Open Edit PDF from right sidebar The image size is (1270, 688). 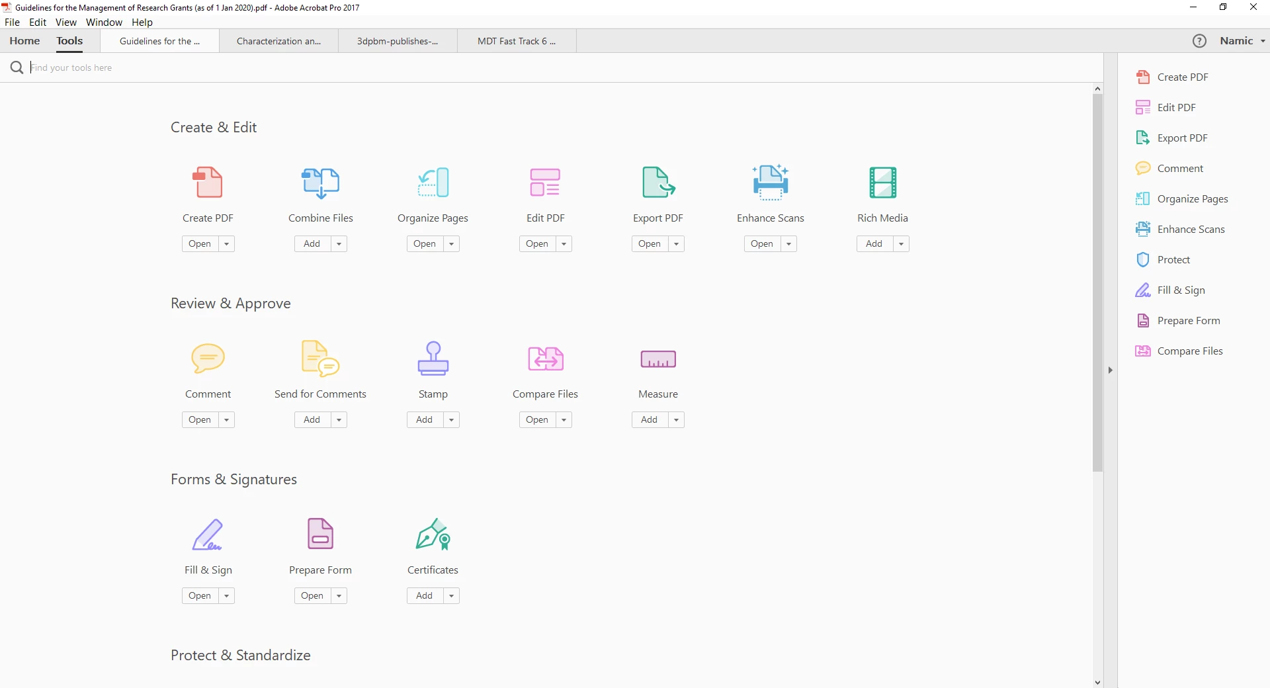pos(1165,107)
